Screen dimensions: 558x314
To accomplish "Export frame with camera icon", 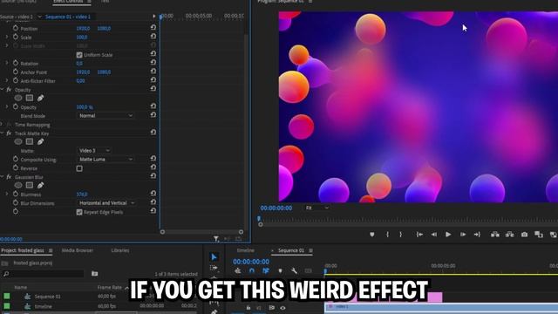I will coord(524,235).
